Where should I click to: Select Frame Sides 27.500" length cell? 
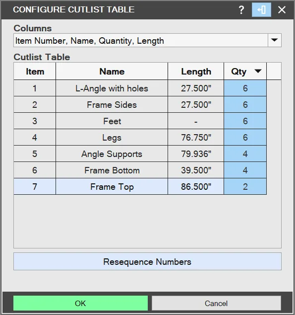[x=196, y=105]
